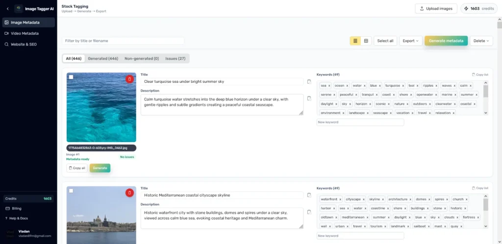Open the 1603 credits badge

(479, 9)
